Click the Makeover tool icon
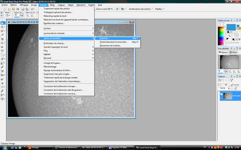Screen dimensions: 241x150 tap(2, 51)
